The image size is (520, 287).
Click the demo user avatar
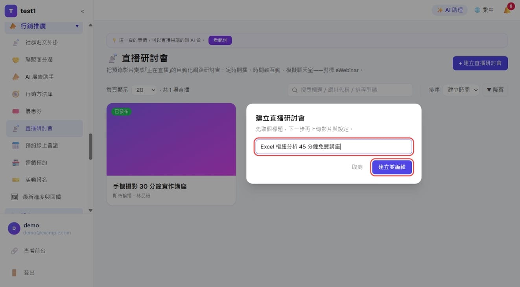click(14, 229)
